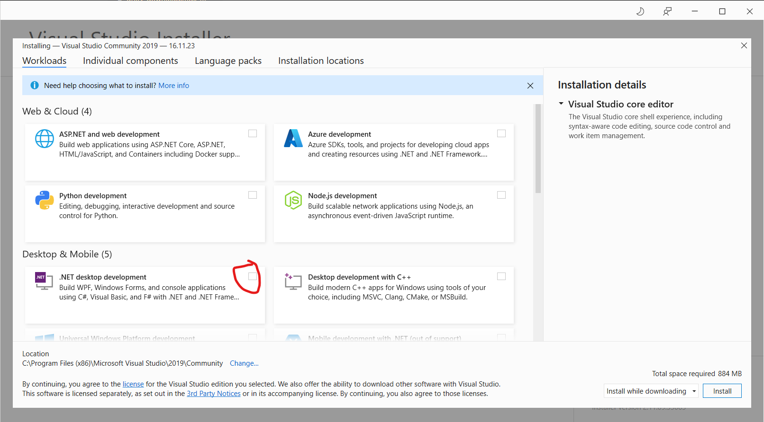
Task: Open the Language packs tab
Action: (x=228, y=61)
